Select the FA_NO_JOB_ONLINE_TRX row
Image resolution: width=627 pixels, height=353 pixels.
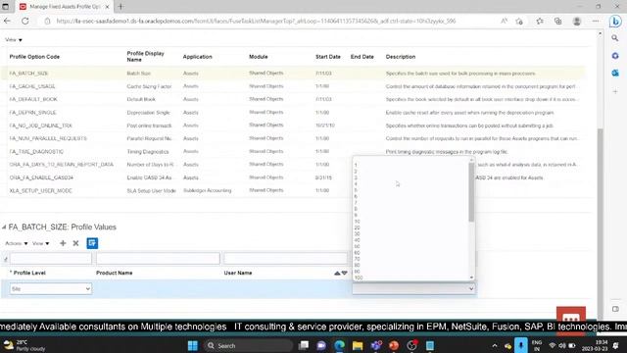coord(293,126)
